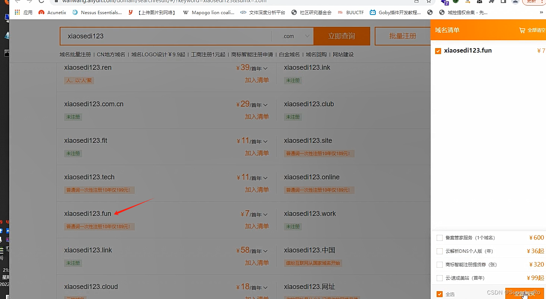The image size is (546, 299).
Task: Click the 全部清空 cart icon in 域名清单 panel
Action: click(522, 30)
